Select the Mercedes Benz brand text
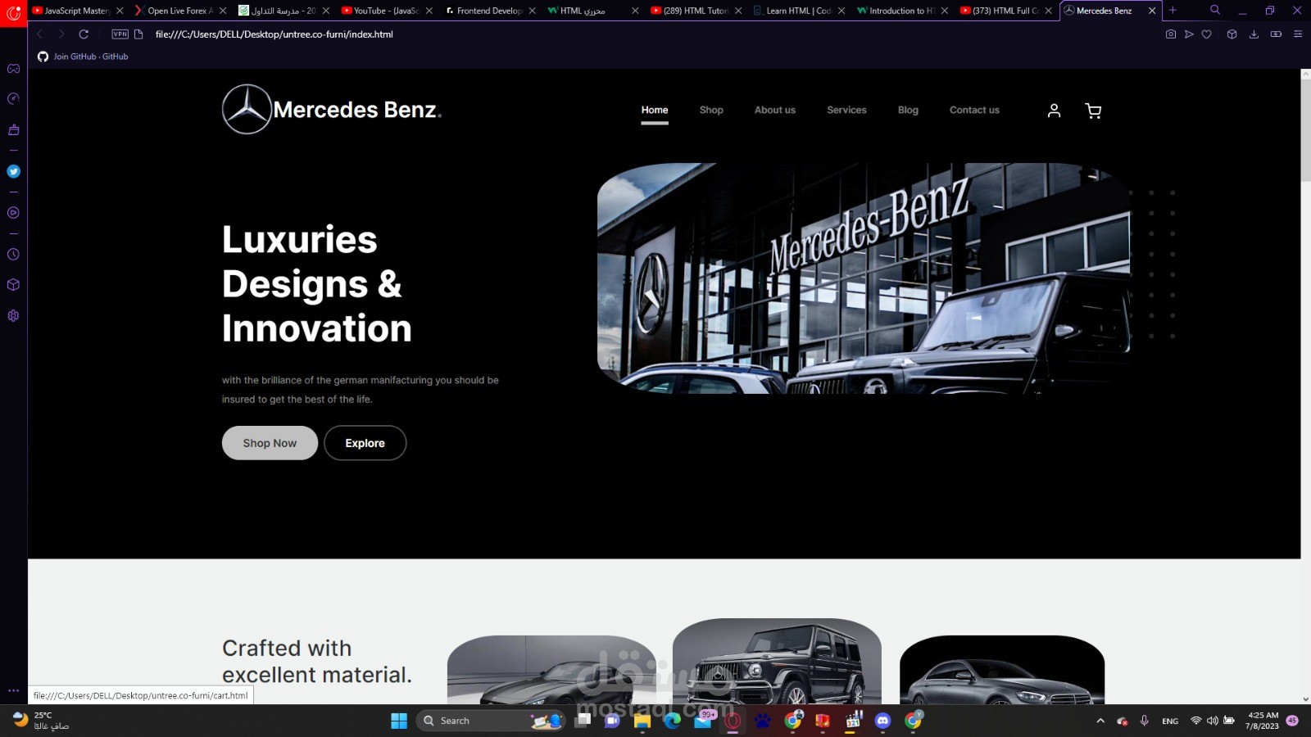 357,110
